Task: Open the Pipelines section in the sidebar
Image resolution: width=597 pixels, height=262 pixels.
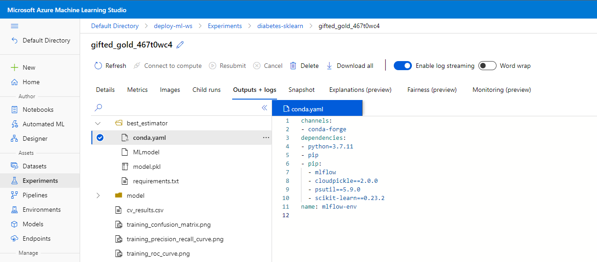Action: (x=35, y=195)
